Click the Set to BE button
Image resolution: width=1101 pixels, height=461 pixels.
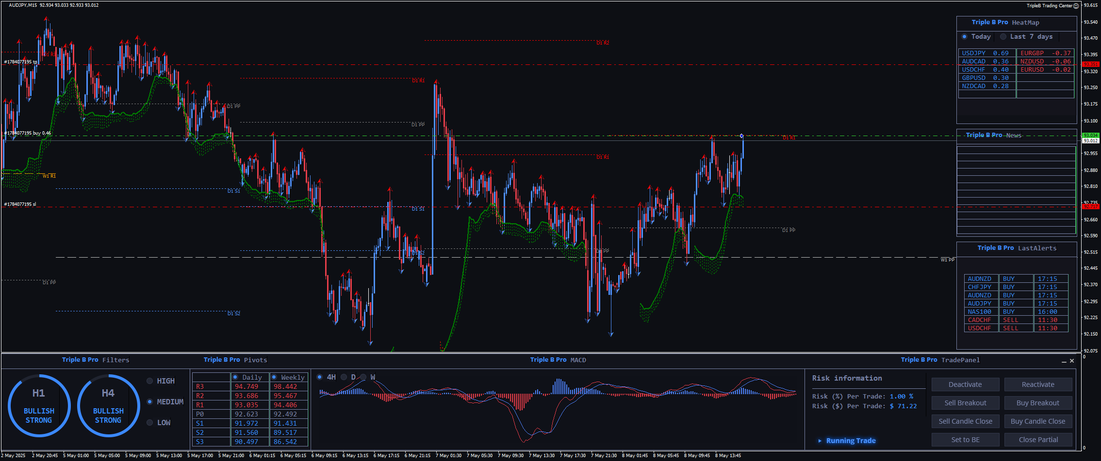[965, 440]
